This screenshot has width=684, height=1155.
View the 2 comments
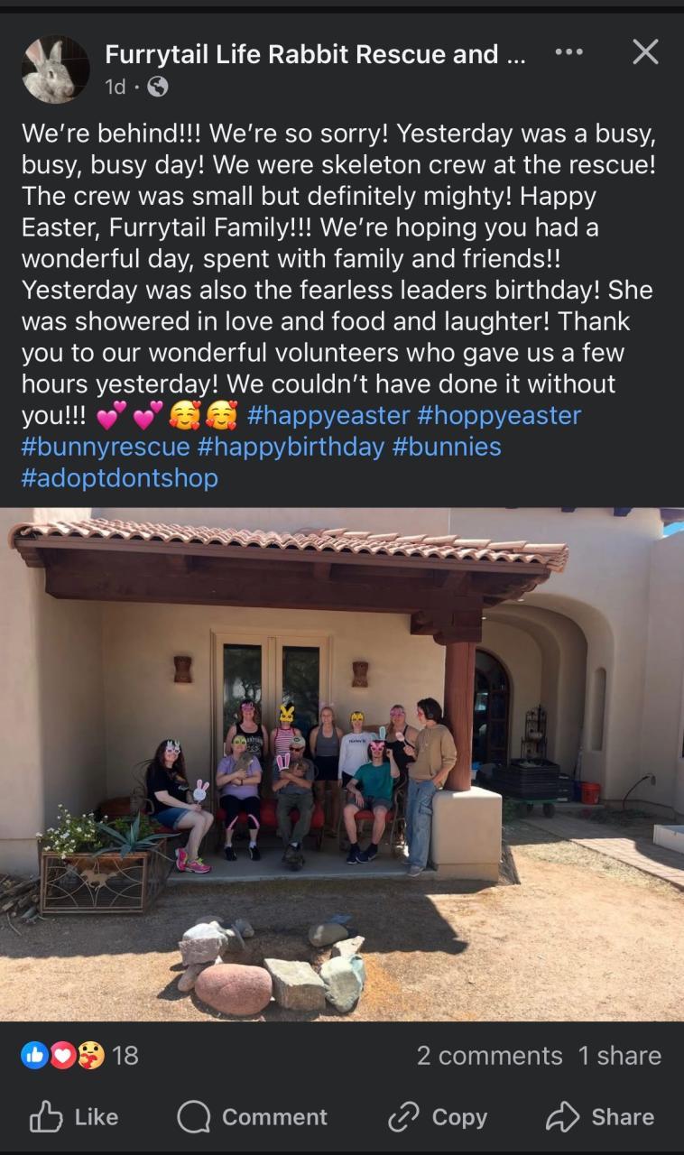click(489, 1055)
